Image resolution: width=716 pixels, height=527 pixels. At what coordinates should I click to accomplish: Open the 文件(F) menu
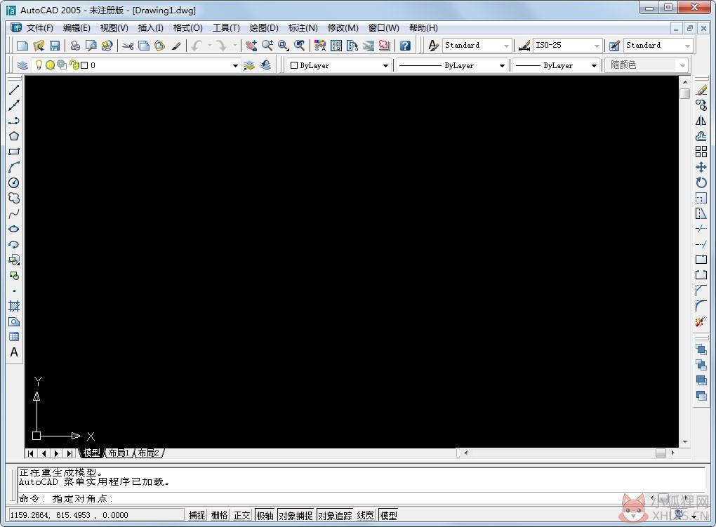coord(40,28)
